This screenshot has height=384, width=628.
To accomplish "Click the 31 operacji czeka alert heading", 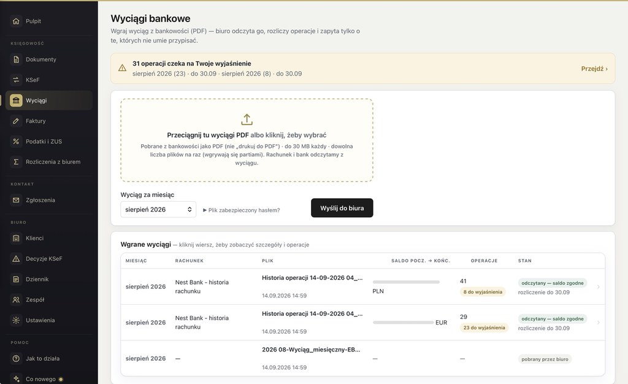I will [192, 64].
